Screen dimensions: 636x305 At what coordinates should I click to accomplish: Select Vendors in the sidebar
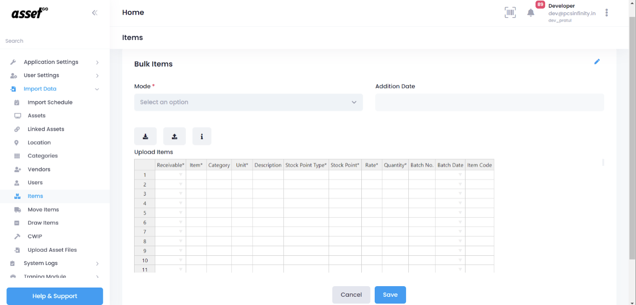pyautogui.click(x=39, y=169)
